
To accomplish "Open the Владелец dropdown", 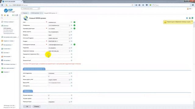I will tap(59, 35).
